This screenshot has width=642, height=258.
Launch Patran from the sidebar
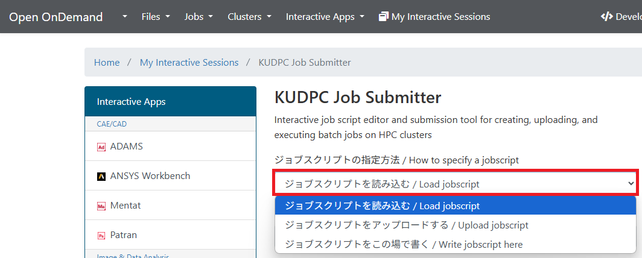tap(170, 235)
